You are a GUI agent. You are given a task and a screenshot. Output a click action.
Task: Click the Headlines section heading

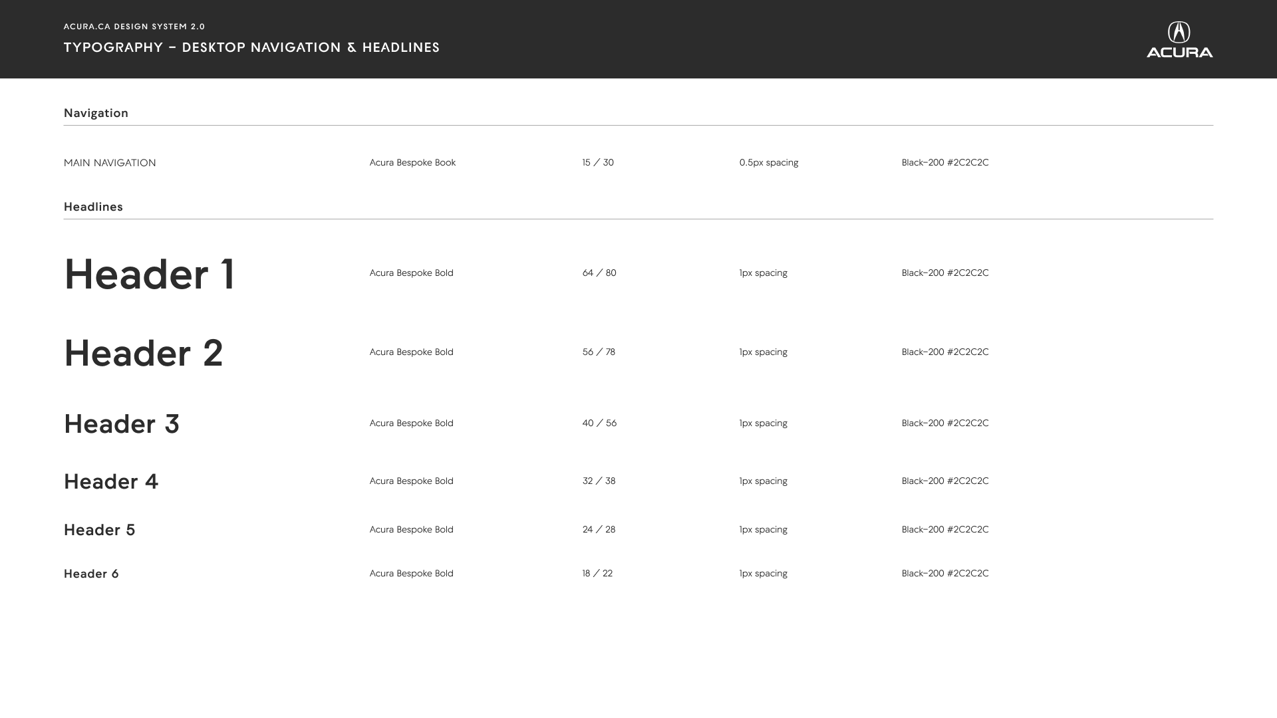coord(93,207)
